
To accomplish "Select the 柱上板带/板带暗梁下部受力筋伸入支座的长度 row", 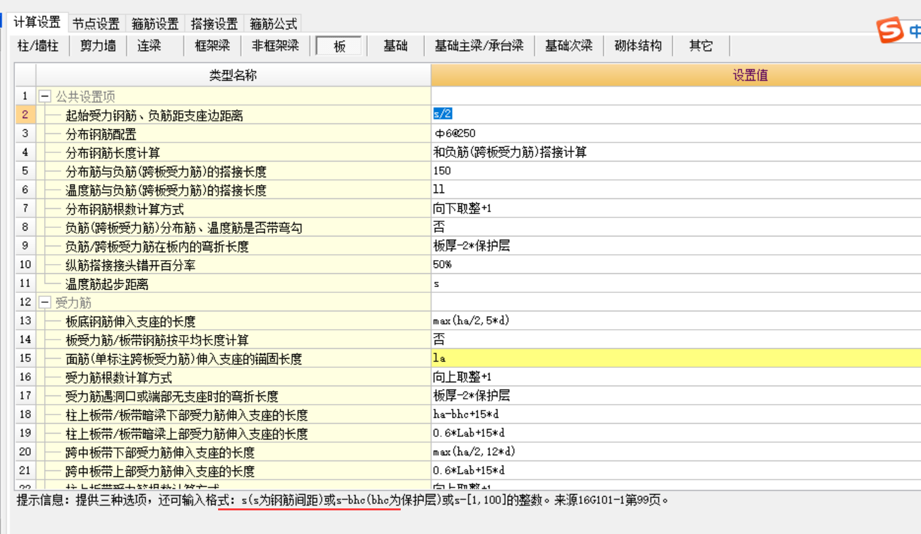I will (233, 415).
